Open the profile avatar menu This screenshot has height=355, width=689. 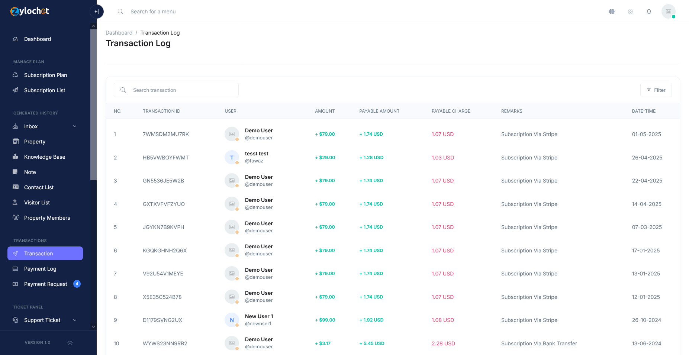click(x=668, y=12)
